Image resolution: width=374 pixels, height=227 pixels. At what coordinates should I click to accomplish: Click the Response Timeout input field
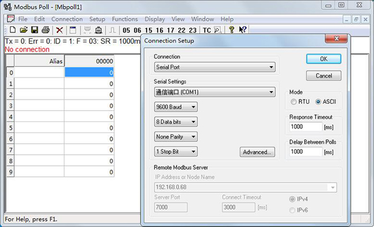(306, 127)
